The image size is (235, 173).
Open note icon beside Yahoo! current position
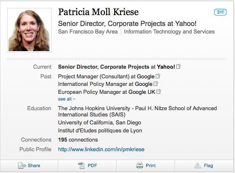pyautogui.click(x=178, y=66)
